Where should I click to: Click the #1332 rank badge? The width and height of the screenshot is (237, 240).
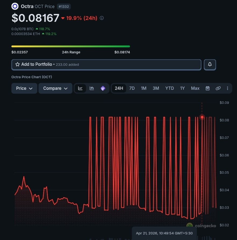[64, 6]
